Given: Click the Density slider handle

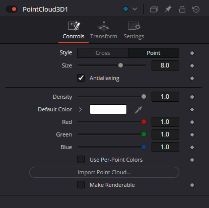Looking at the screenshot, I should click(x=144, y=97).
